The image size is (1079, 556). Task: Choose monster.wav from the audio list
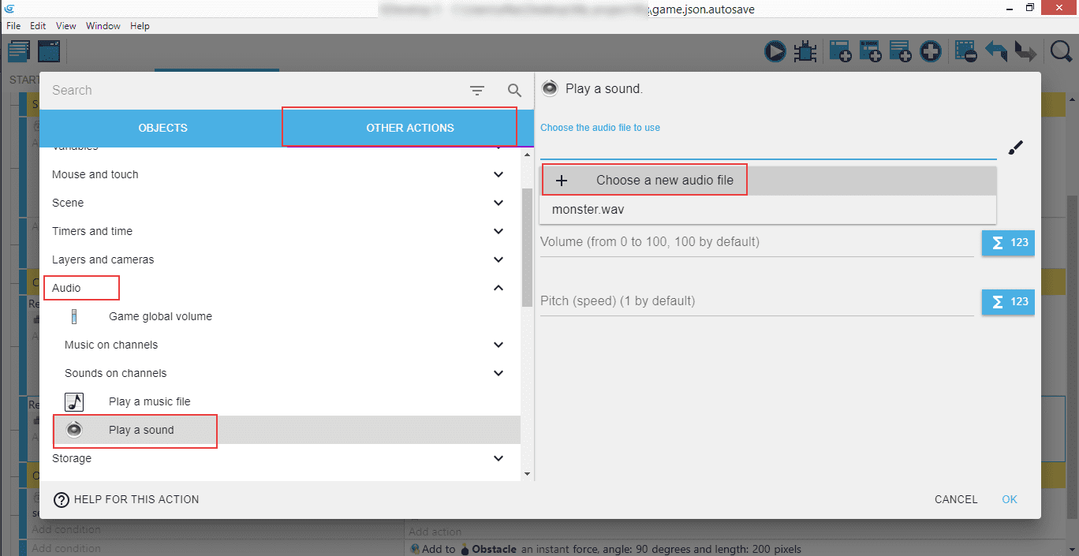point(588,210)
